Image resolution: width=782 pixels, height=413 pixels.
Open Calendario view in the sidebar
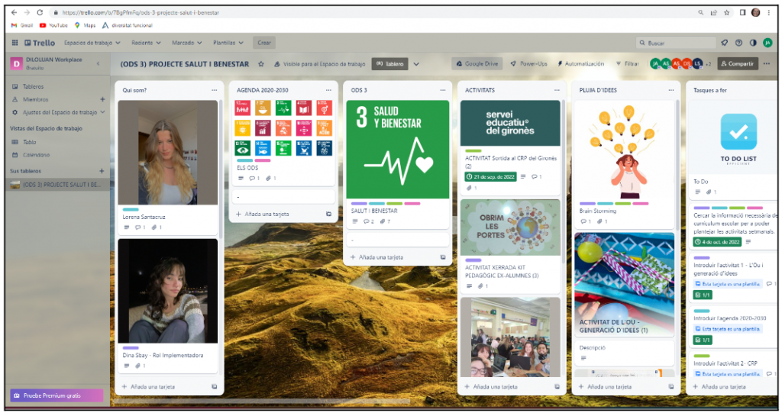(35, 154)
